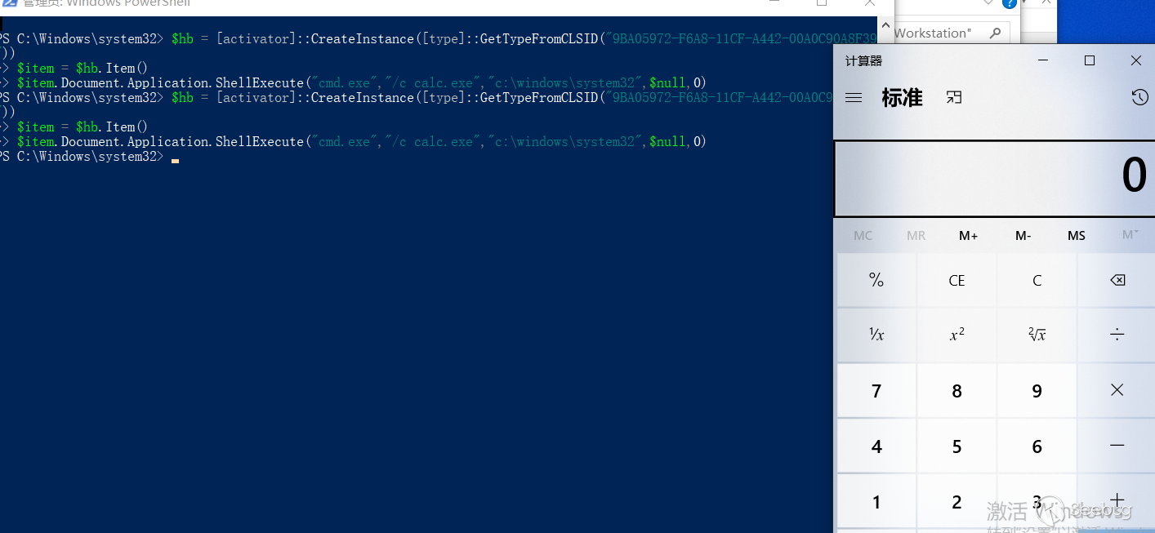Click the MS memory store button
The height and width of the screenshot is (533, 1155).
click(x=1077, y=235)
